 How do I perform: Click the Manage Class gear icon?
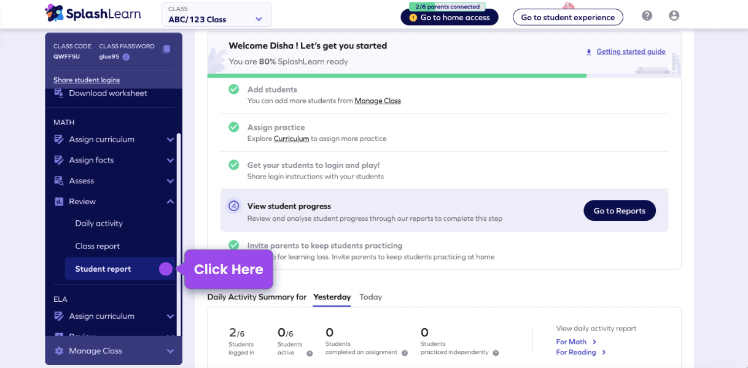[x=60, y=350]
